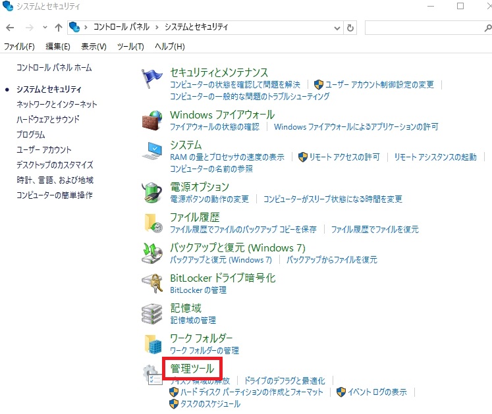Viewport: 492px width, 414px height.
Task: Open 時計、言語、および地域 in the sidebar
Action: (55, 180)
